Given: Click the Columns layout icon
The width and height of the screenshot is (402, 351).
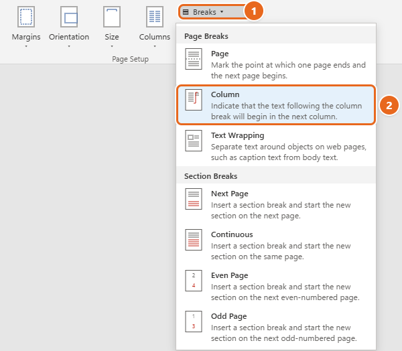Looking at the screenshot, I should [x=155, y=17].
